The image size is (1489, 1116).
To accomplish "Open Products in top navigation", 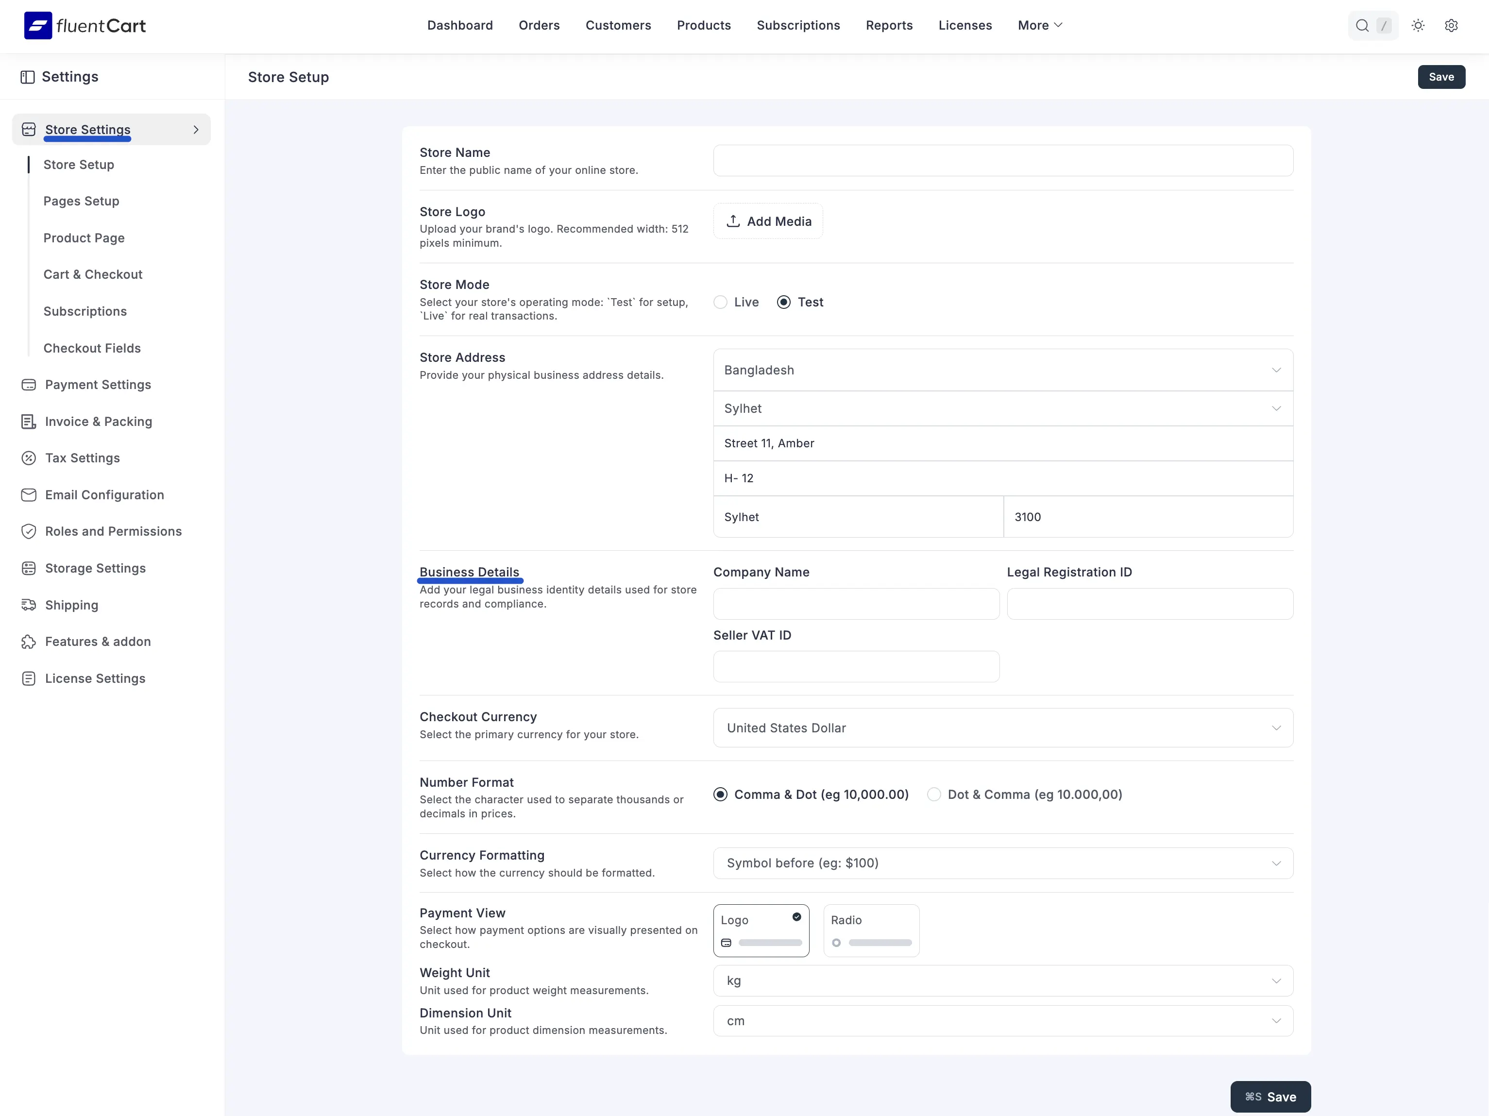I will (703, 26).
